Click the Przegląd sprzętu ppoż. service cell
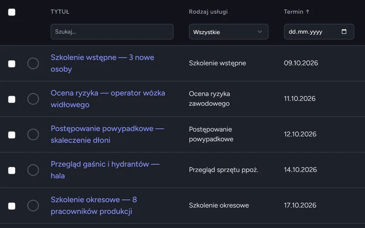Image resolution: width=365 pixels, height=228 pixels. coord(224,170)
